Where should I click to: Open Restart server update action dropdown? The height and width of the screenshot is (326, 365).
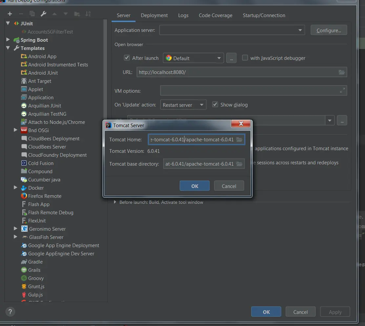coord(183,105)
